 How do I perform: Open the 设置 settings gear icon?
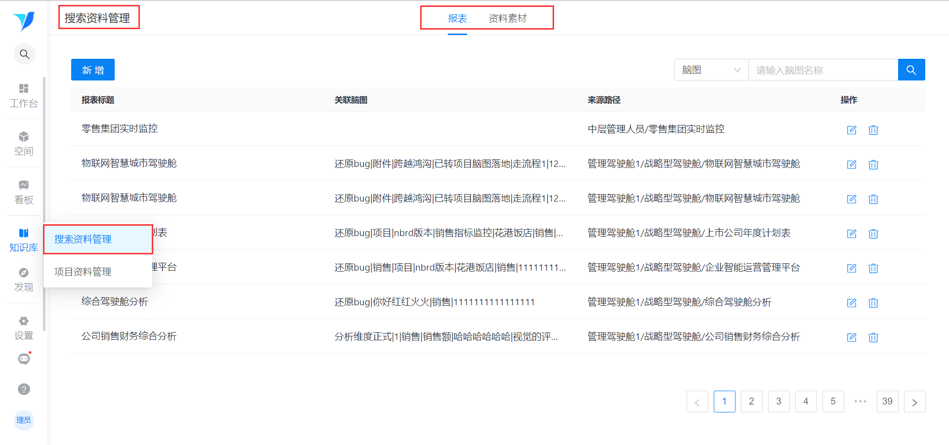(24, 328)
